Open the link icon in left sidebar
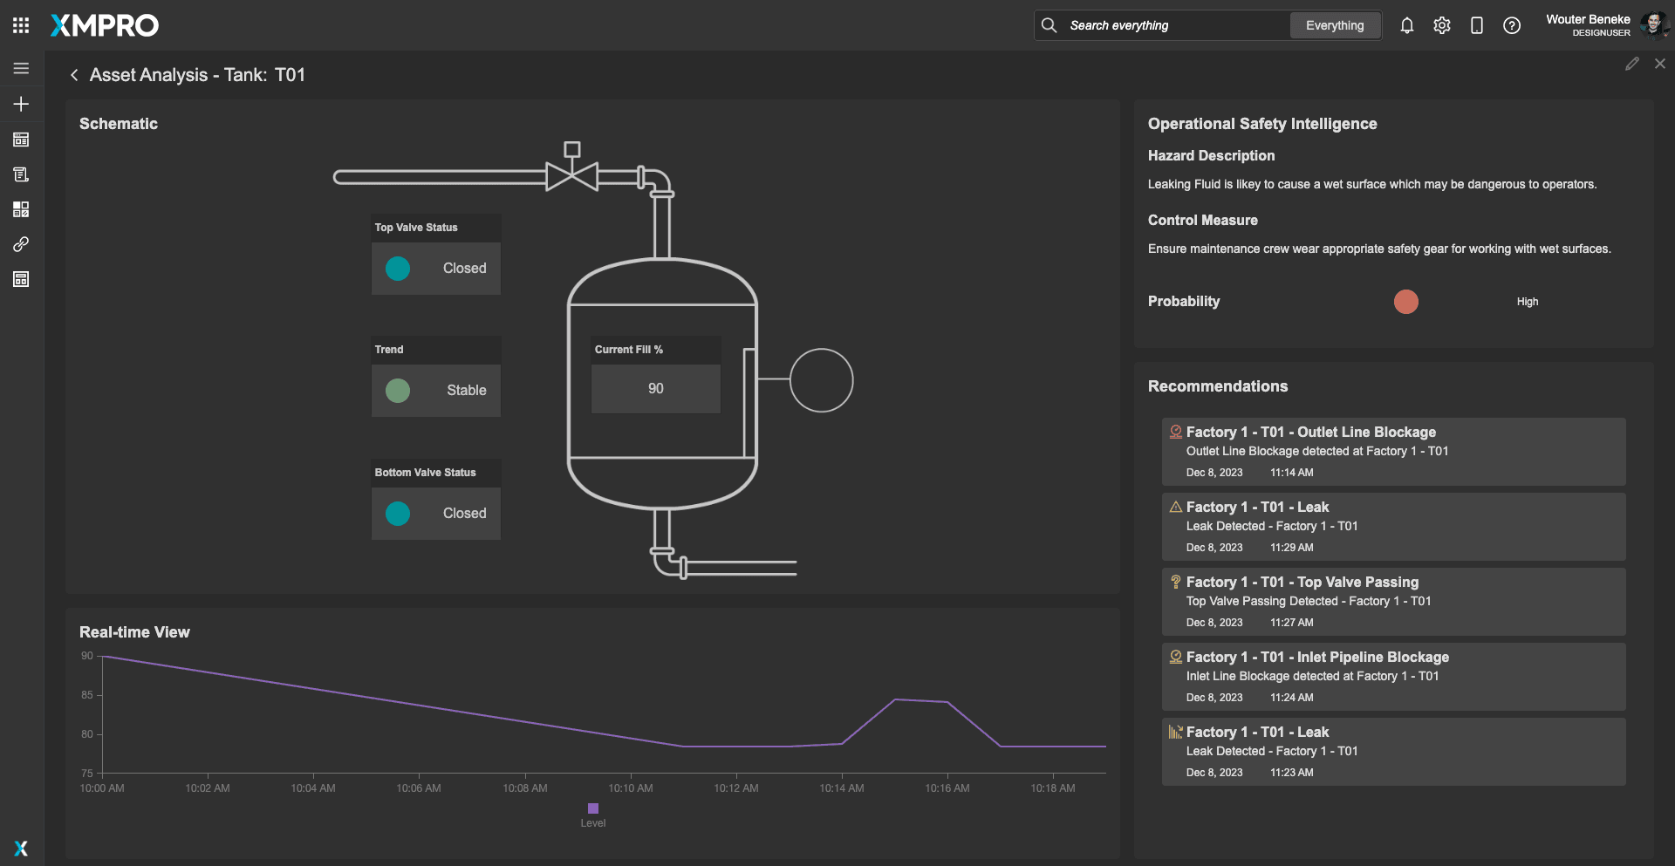 [21, 244]
